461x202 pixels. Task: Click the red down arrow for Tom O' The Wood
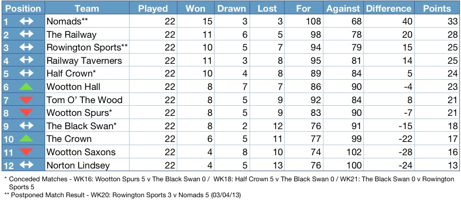point(26,100)
